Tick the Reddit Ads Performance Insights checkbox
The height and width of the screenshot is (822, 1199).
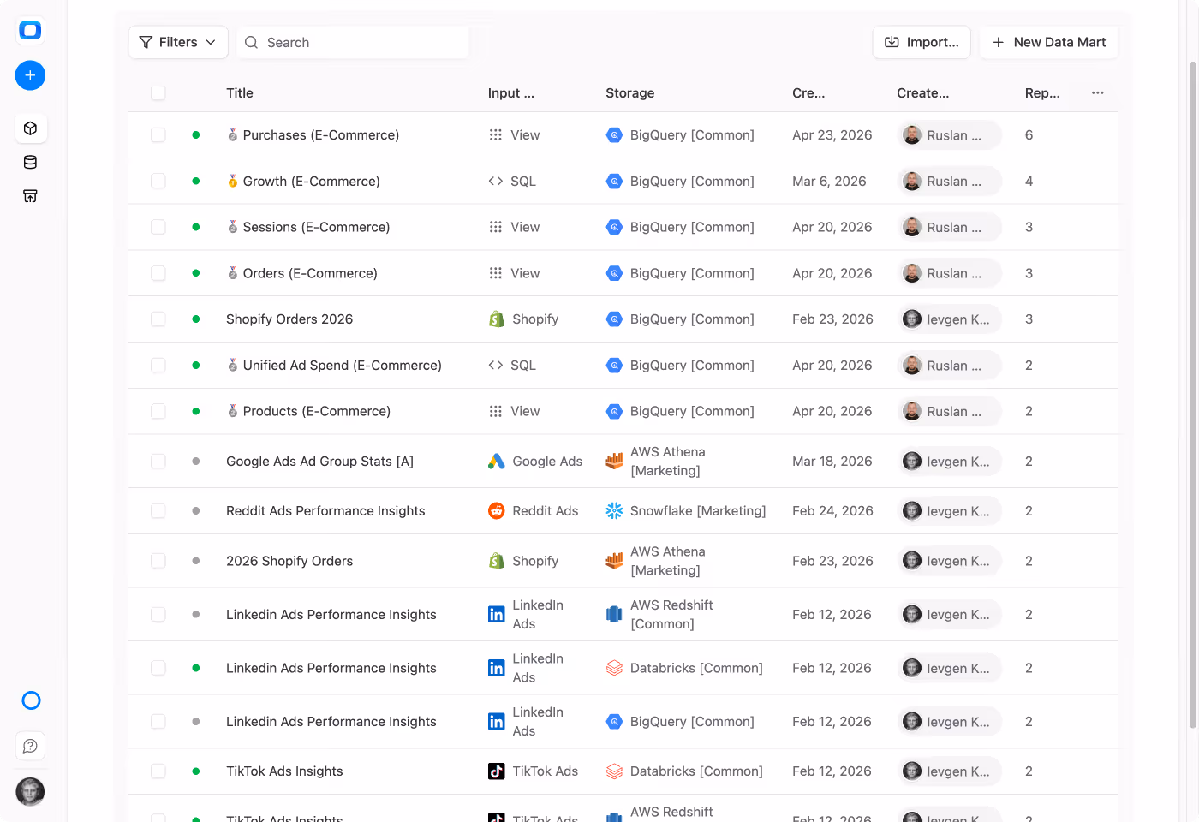pyautogui.click(x=158, y=511)
